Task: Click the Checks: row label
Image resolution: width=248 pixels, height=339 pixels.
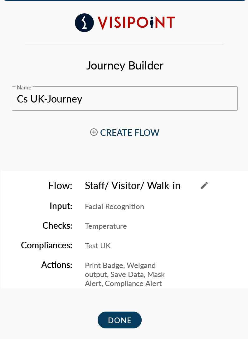Action: (57, 226)
